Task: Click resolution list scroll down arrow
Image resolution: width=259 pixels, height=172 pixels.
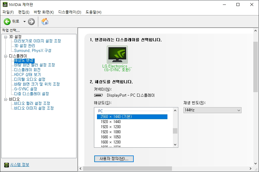Action: click(x=175, y=145)
